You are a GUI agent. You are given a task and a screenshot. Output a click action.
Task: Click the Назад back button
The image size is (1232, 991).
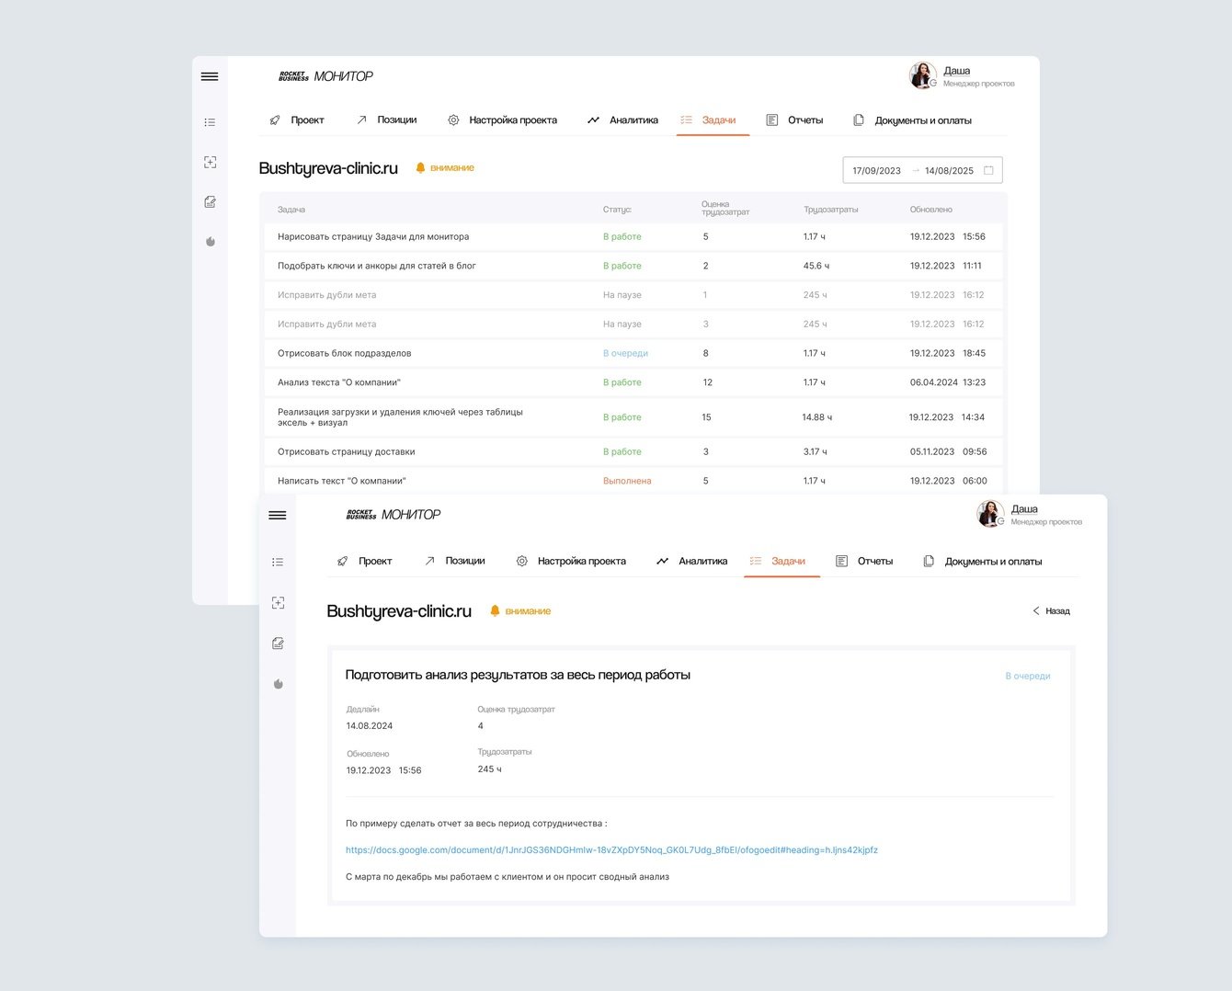(1051, 611)
